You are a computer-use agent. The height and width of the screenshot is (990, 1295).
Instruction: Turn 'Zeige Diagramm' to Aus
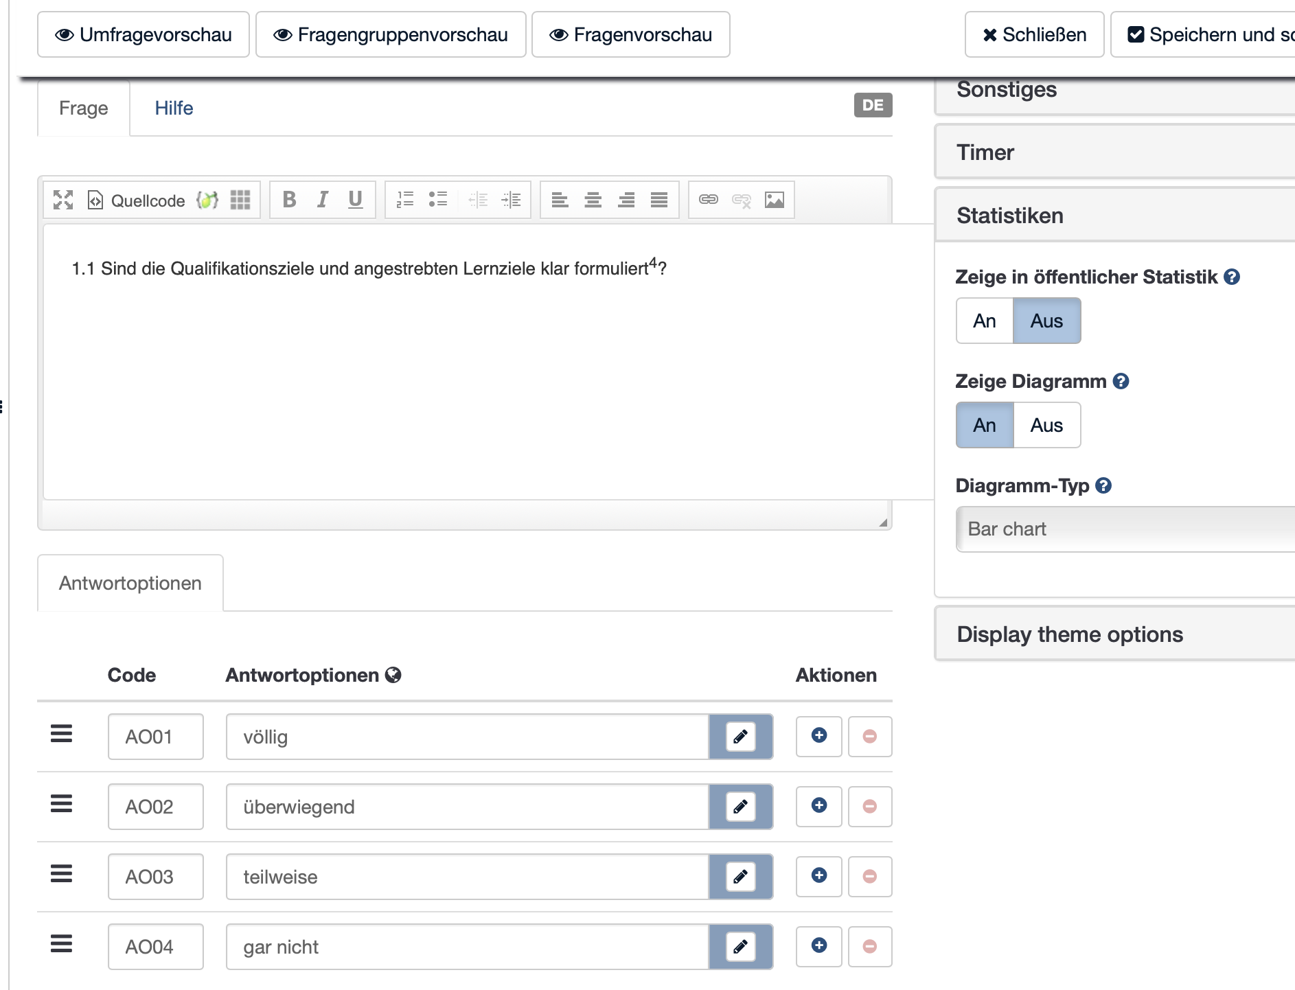pos(1046,425)
